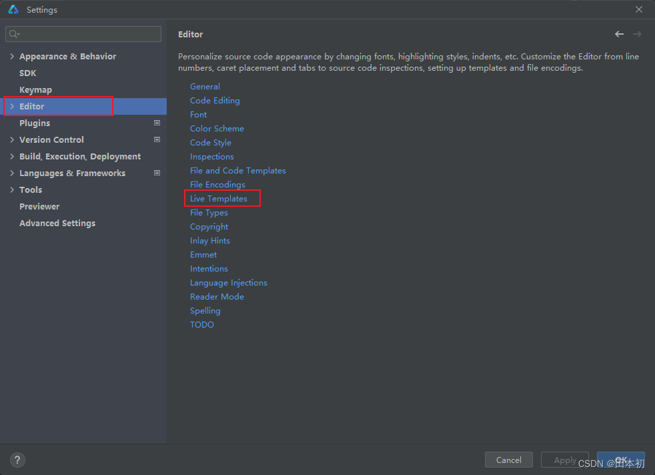Open Advanced Settings
The width and height of the screenshot is (655, 475).
pyautogui.click(x=57, y=223)
